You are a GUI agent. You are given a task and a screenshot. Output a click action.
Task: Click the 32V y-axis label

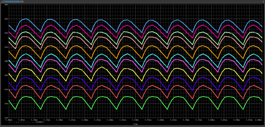pyautogui.click(x=6, y=47)
